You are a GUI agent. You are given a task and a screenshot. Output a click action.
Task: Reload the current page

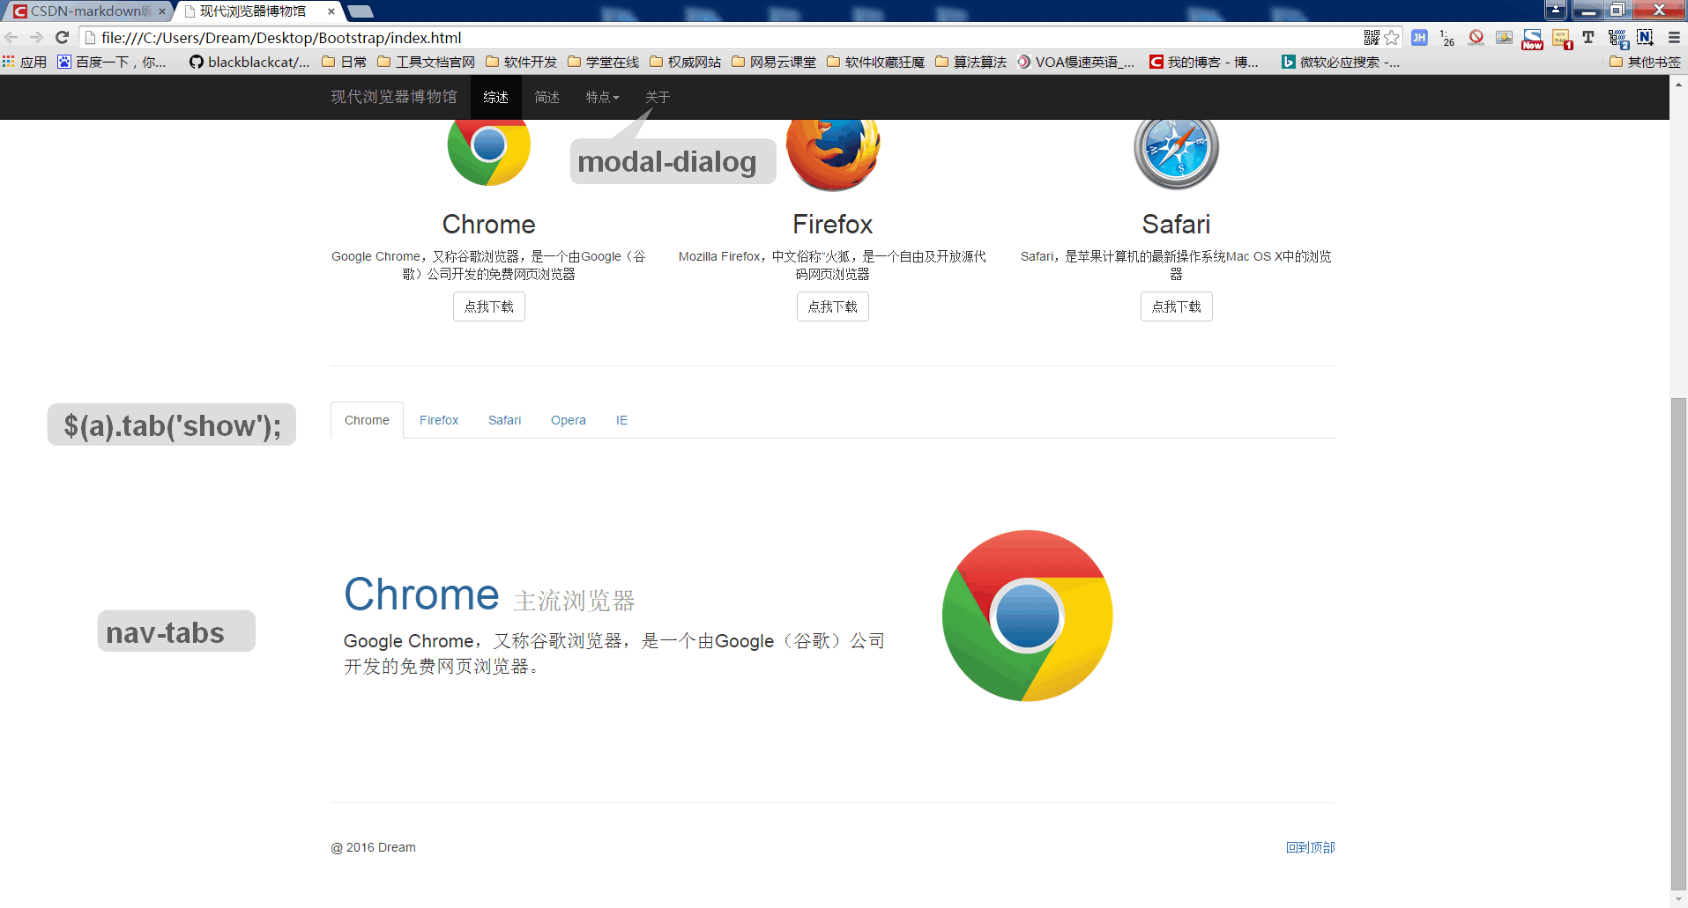(62, 38)
